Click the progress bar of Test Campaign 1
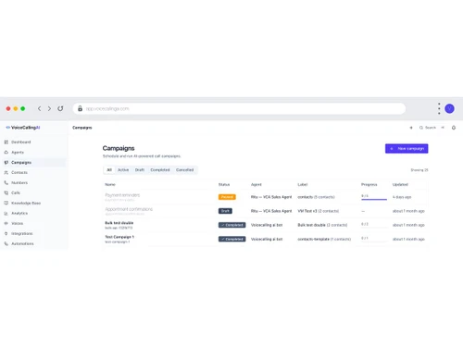The height and width of the screenshot is (347, 463). (x=374, y=242)
